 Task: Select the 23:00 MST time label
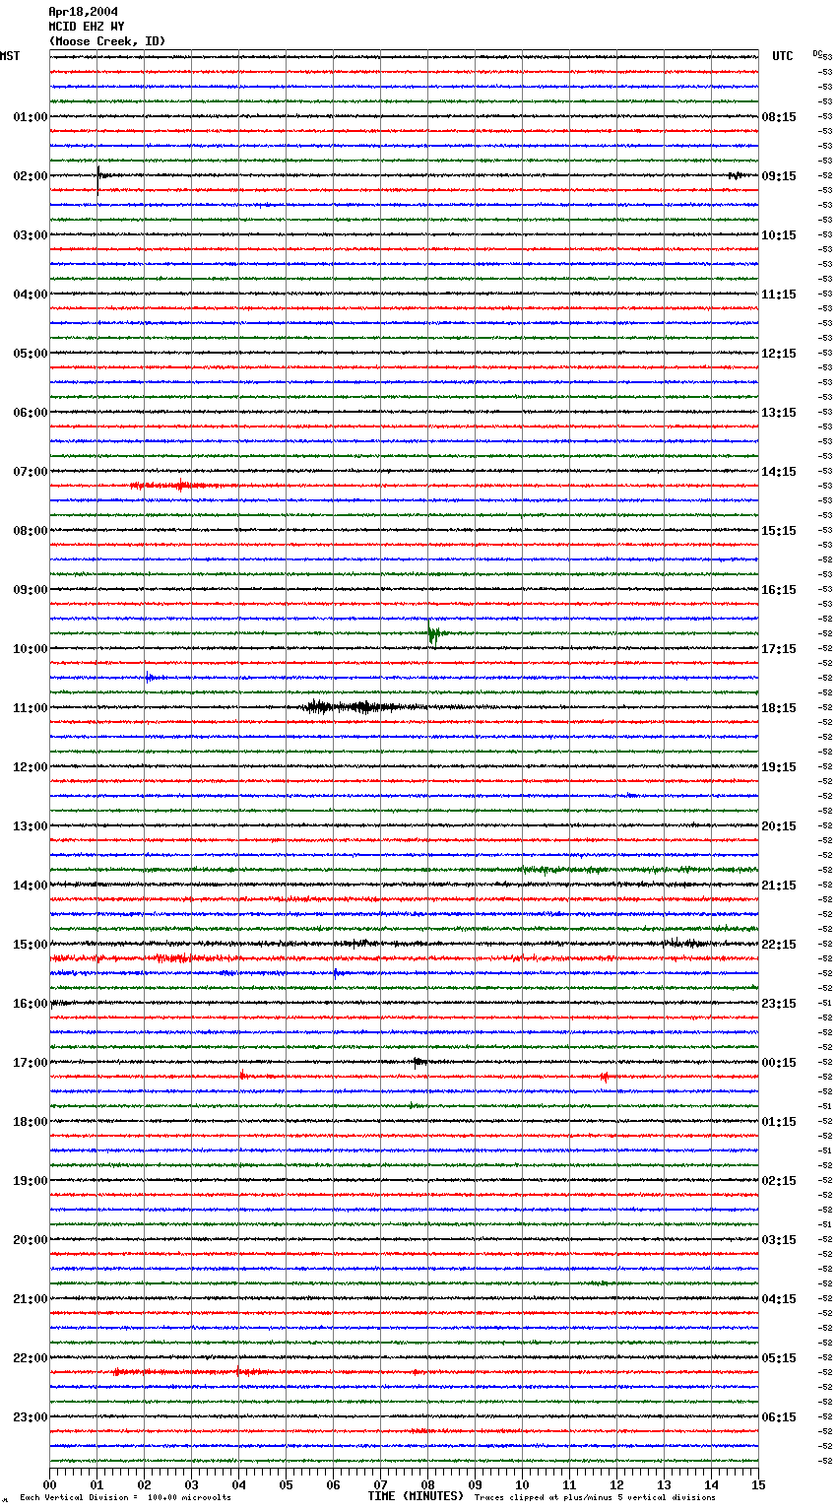click(31, 1417)
